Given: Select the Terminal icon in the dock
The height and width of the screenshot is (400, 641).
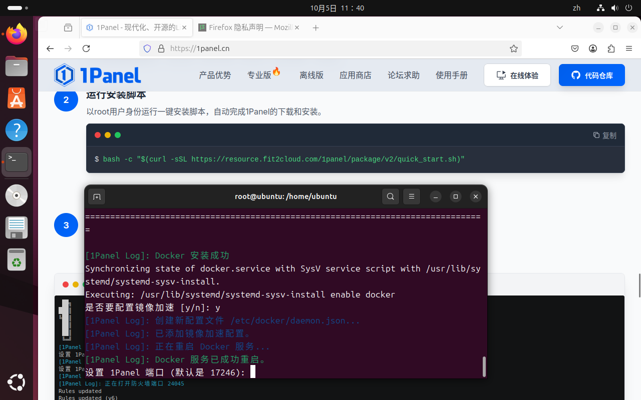Looking at the screenshot, I should pos(17,162).
